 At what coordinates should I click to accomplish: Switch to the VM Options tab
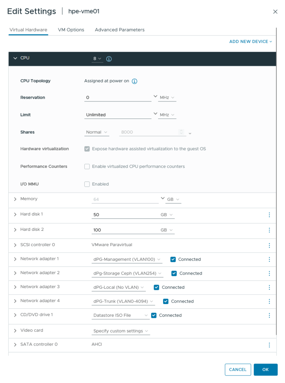tap(71, 30)
